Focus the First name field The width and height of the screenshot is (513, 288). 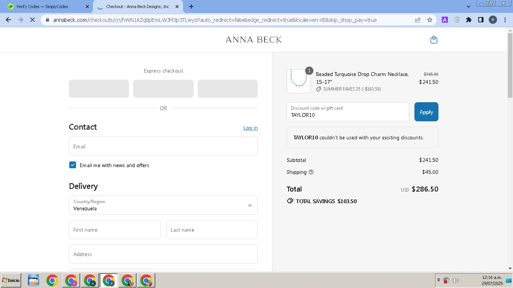click(x=115, y=230)
